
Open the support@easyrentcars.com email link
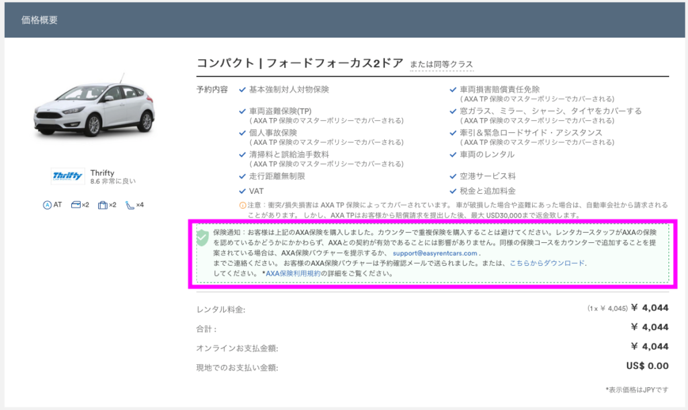click(435, 253)
